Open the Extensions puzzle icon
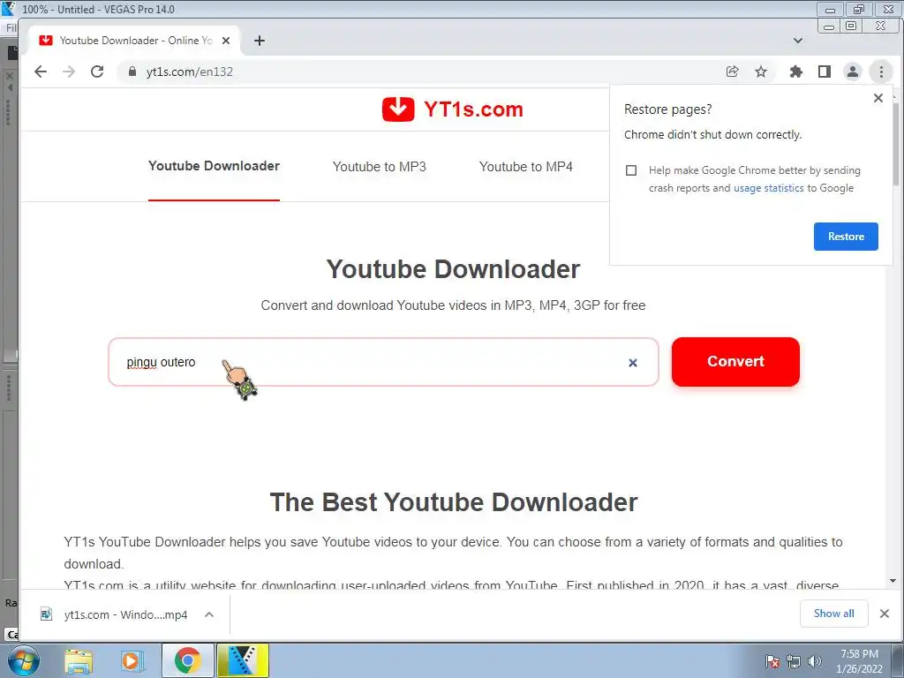Image resolution: width=904 pixels, height=678 pixels. [x=796, y=72]
